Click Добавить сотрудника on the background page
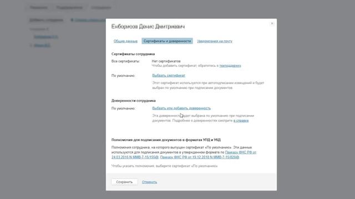355x199 pixels. 46,20
